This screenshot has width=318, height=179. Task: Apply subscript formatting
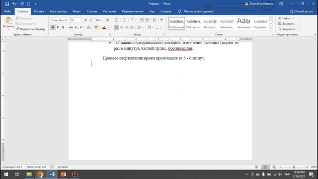click(76, 27)
